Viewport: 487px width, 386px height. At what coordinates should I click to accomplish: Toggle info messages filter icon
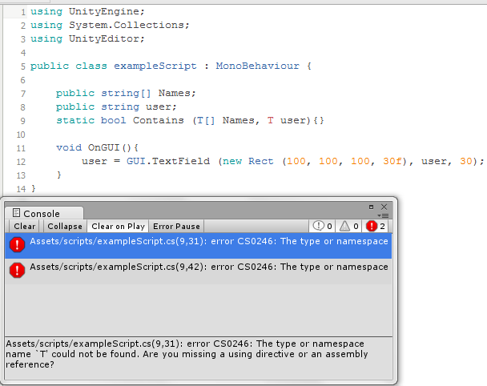tap(323, 227)
